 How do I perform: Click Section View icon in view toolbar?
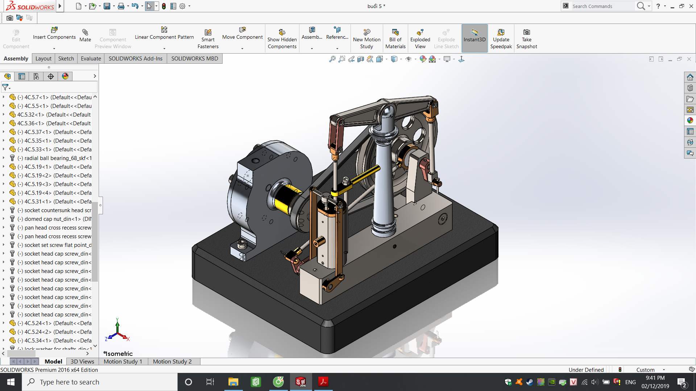[360, 59]
